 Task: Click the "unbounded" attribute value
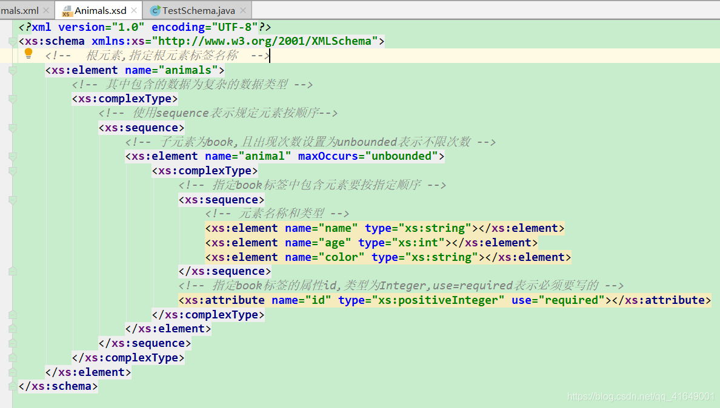[x=401, y=156]
